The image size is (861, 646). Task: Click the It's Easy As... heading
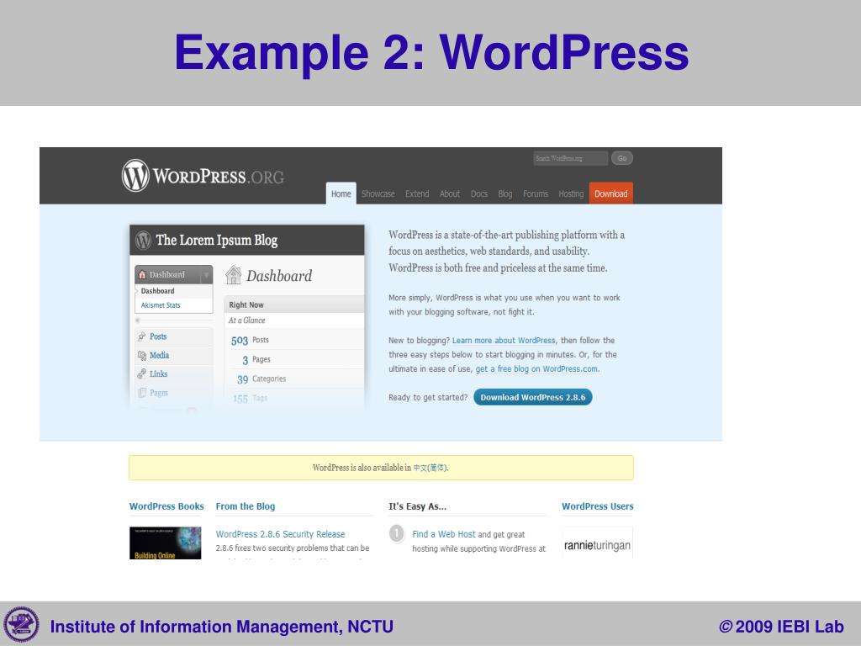pyautogui.click(x=417, y=506)
